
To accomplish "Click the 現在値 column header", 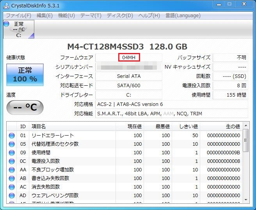I will [130, 126].
